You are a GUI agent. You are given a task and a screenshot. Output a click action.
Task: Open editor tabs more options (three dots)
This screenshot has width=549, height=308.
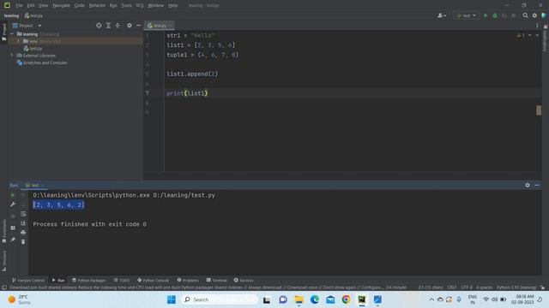(537, 26)
